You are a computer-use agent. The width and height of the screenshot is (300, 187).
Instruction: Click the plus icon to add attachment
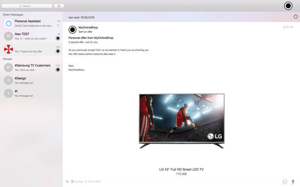tap(67, 181)
